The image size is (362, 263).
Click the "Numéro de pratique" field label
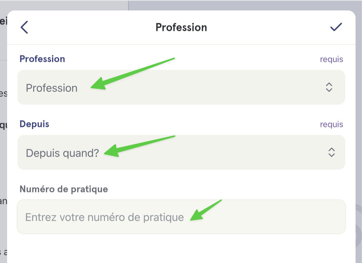pyautogui.click(x=64, y=189)
